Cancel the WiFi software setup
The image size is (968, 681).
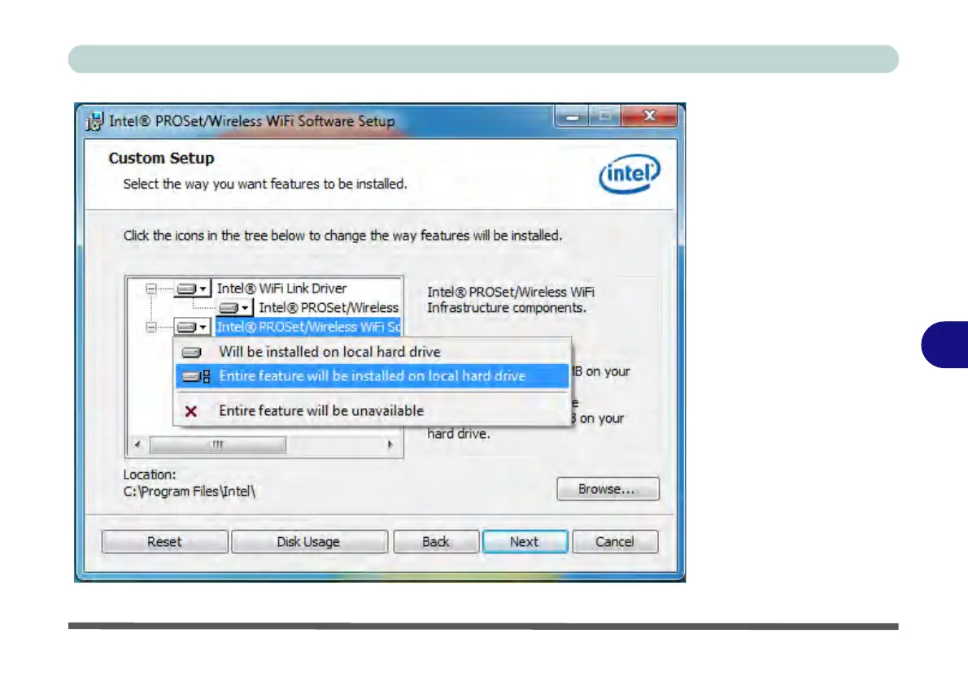click(615, 541)
